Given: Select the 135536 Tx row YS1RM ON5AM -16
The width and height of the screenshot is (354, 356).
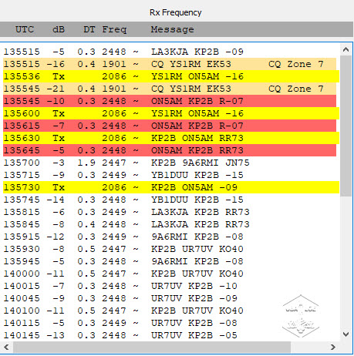Looking at the screenshot, I should point(171,76).
